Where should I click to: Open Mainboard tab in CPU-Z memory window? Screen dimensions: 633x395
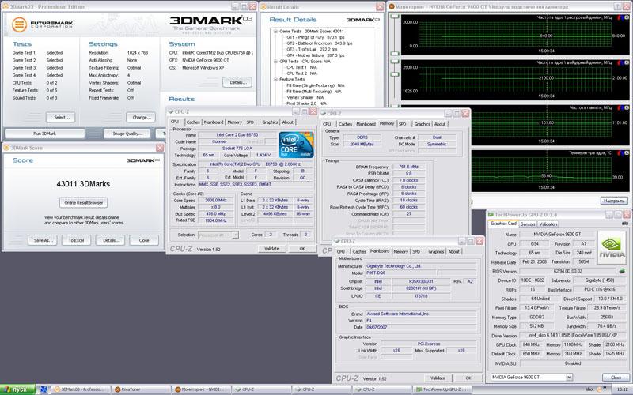[366, 124]
